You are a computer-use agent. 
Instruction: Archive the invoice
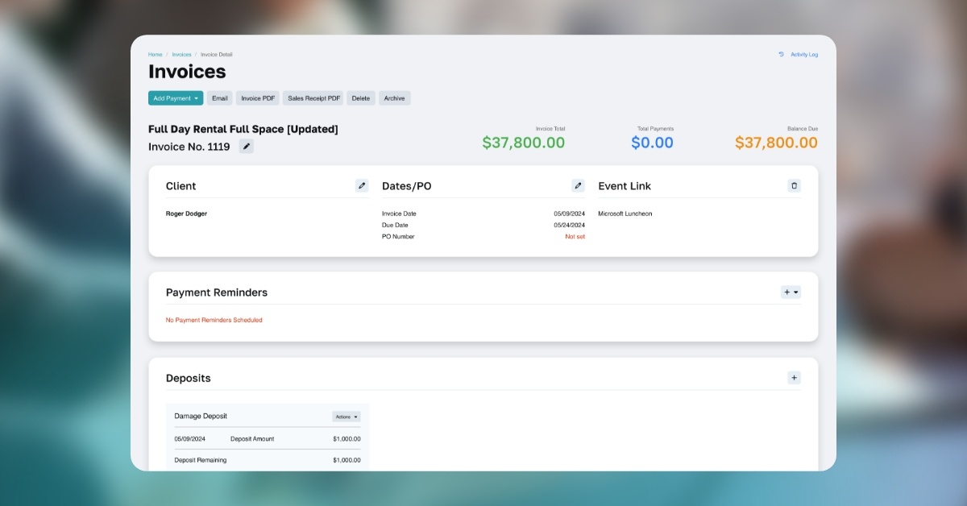pos(395,98)
